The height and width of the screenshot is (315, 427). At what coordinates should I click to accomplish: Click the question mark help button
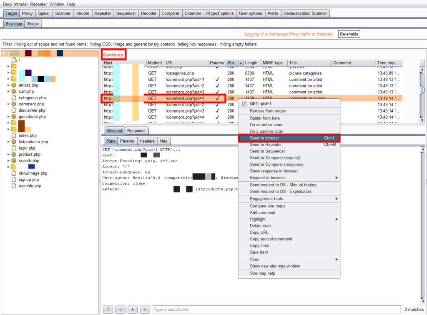(108, 309)
